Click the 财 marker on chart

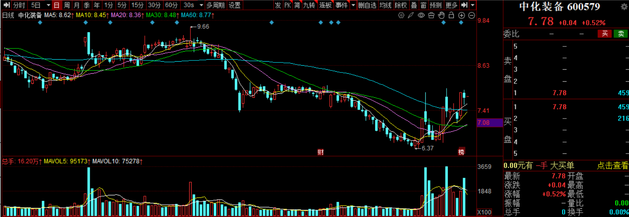(320, 152)
